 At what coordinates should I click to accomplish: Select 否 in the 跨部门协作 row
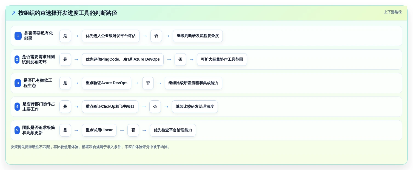tap(155, 107)
